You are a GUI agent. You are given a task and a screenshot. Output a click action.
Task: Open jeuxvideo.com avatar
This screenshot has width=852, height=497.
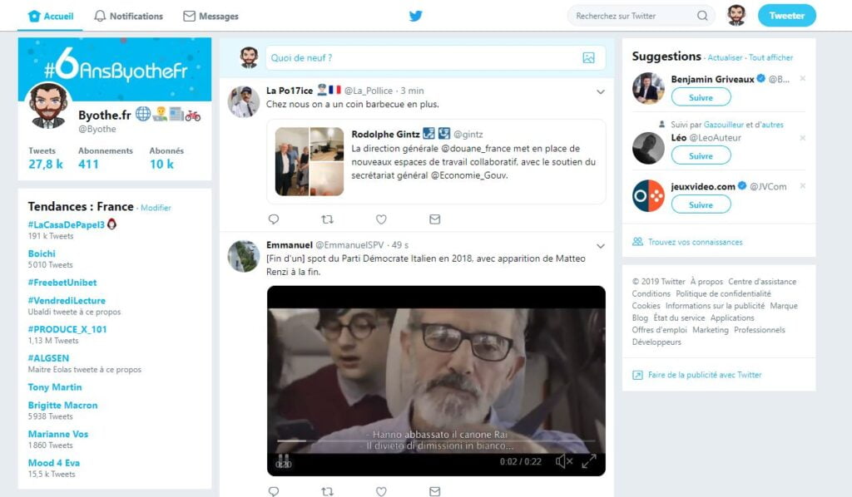pos(648,196)
